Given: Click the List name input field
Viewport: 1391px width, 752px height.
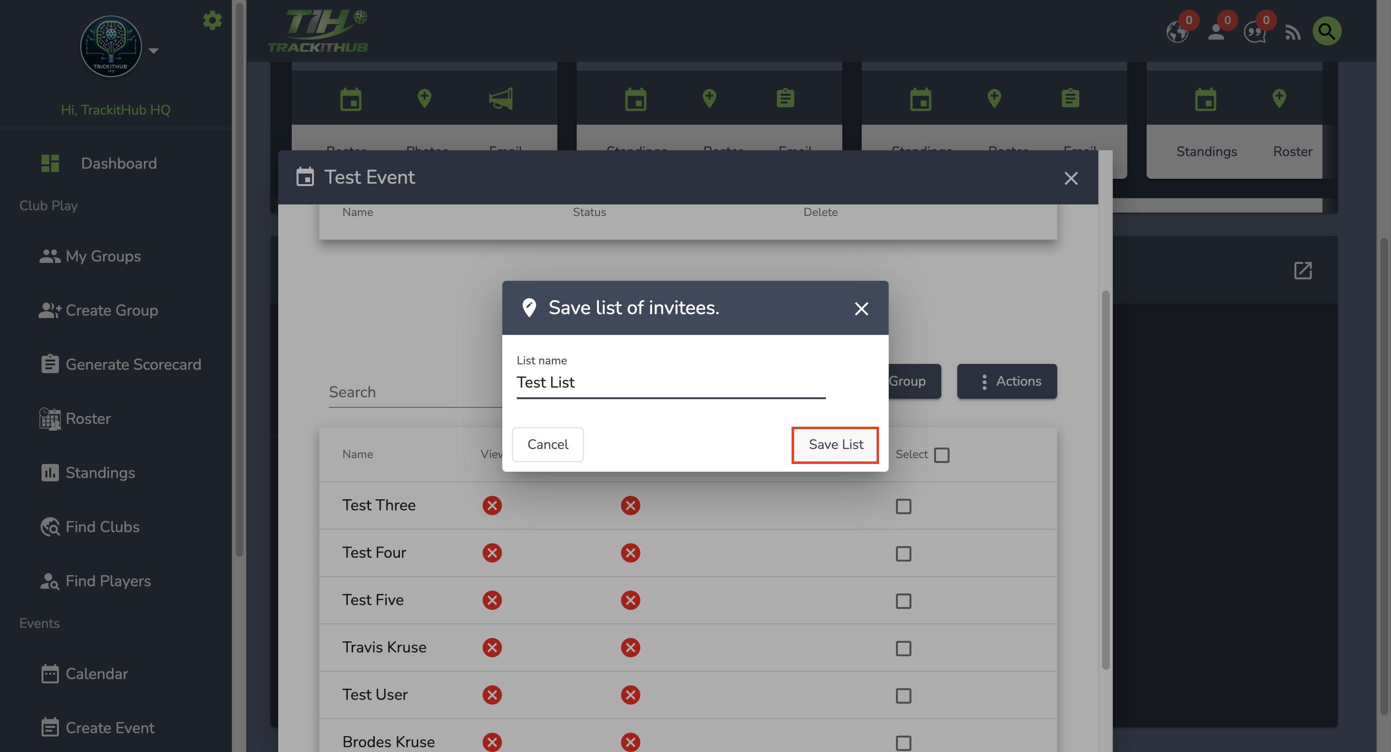Looking at the screenshot, I should pos(671,382).
